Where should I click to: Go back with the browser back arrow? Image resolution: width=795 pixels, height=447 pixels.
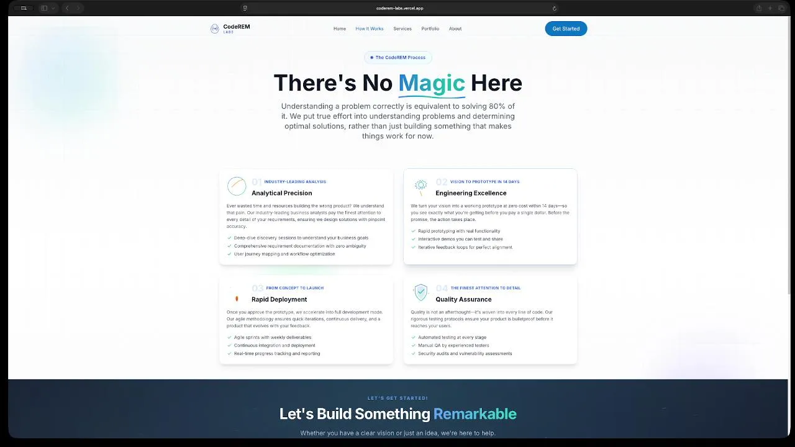67,8
